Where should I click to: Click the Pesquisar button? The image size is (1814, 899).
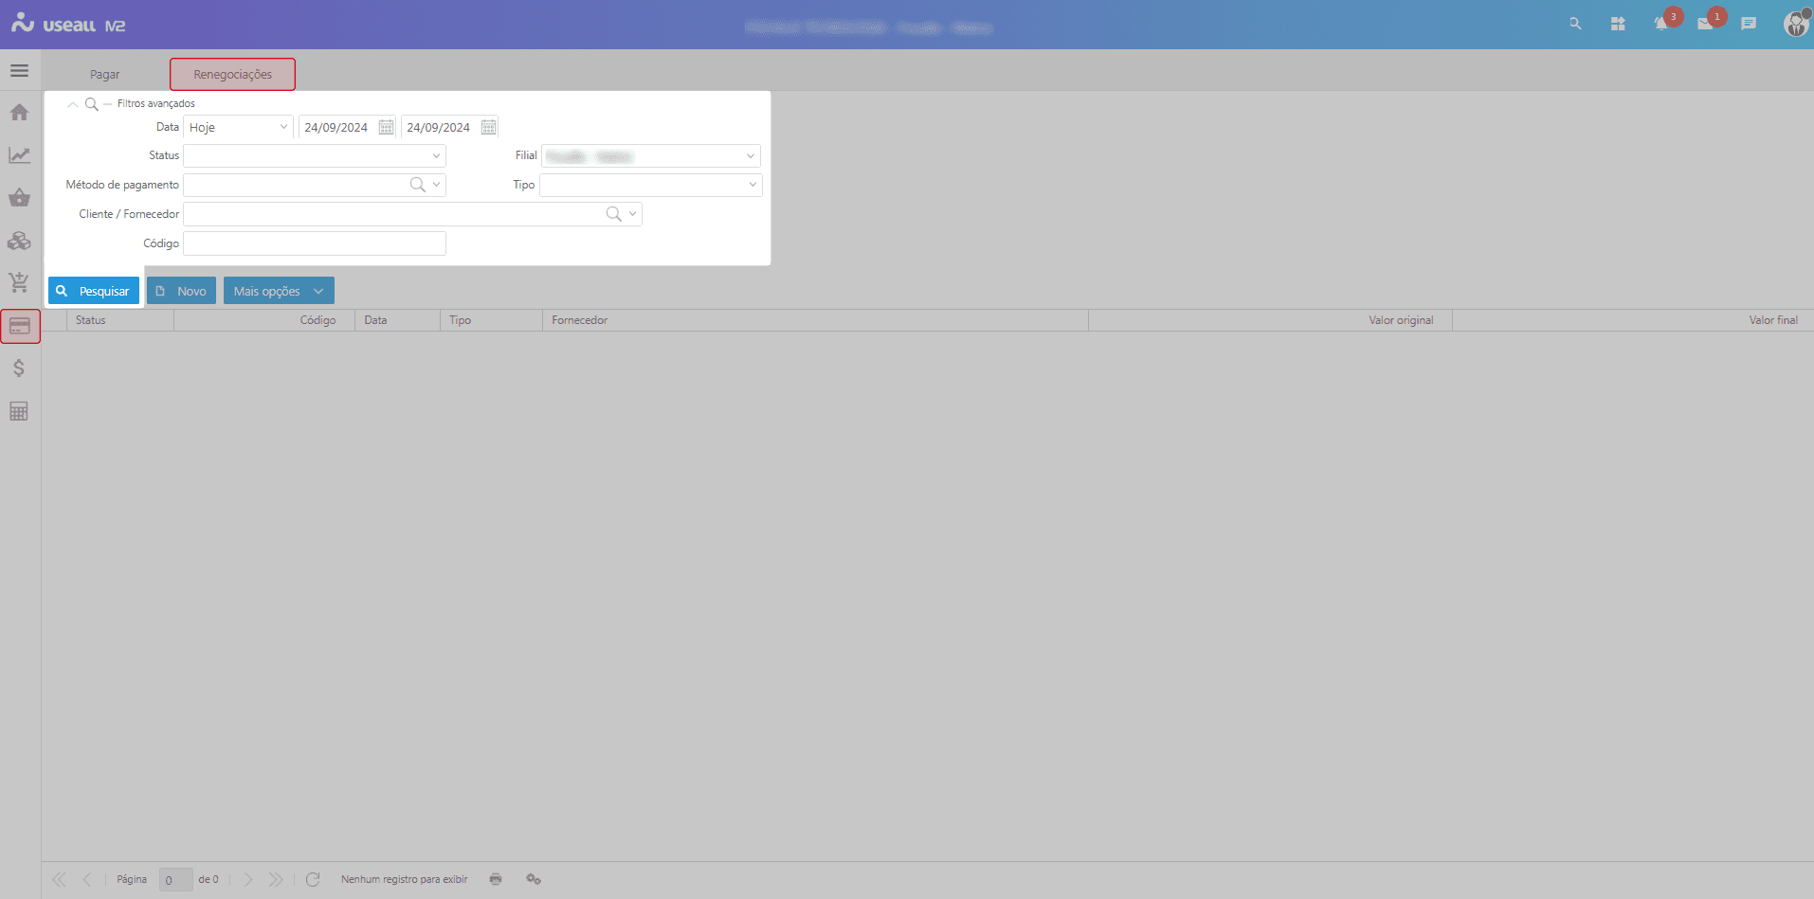coord(94,291)
